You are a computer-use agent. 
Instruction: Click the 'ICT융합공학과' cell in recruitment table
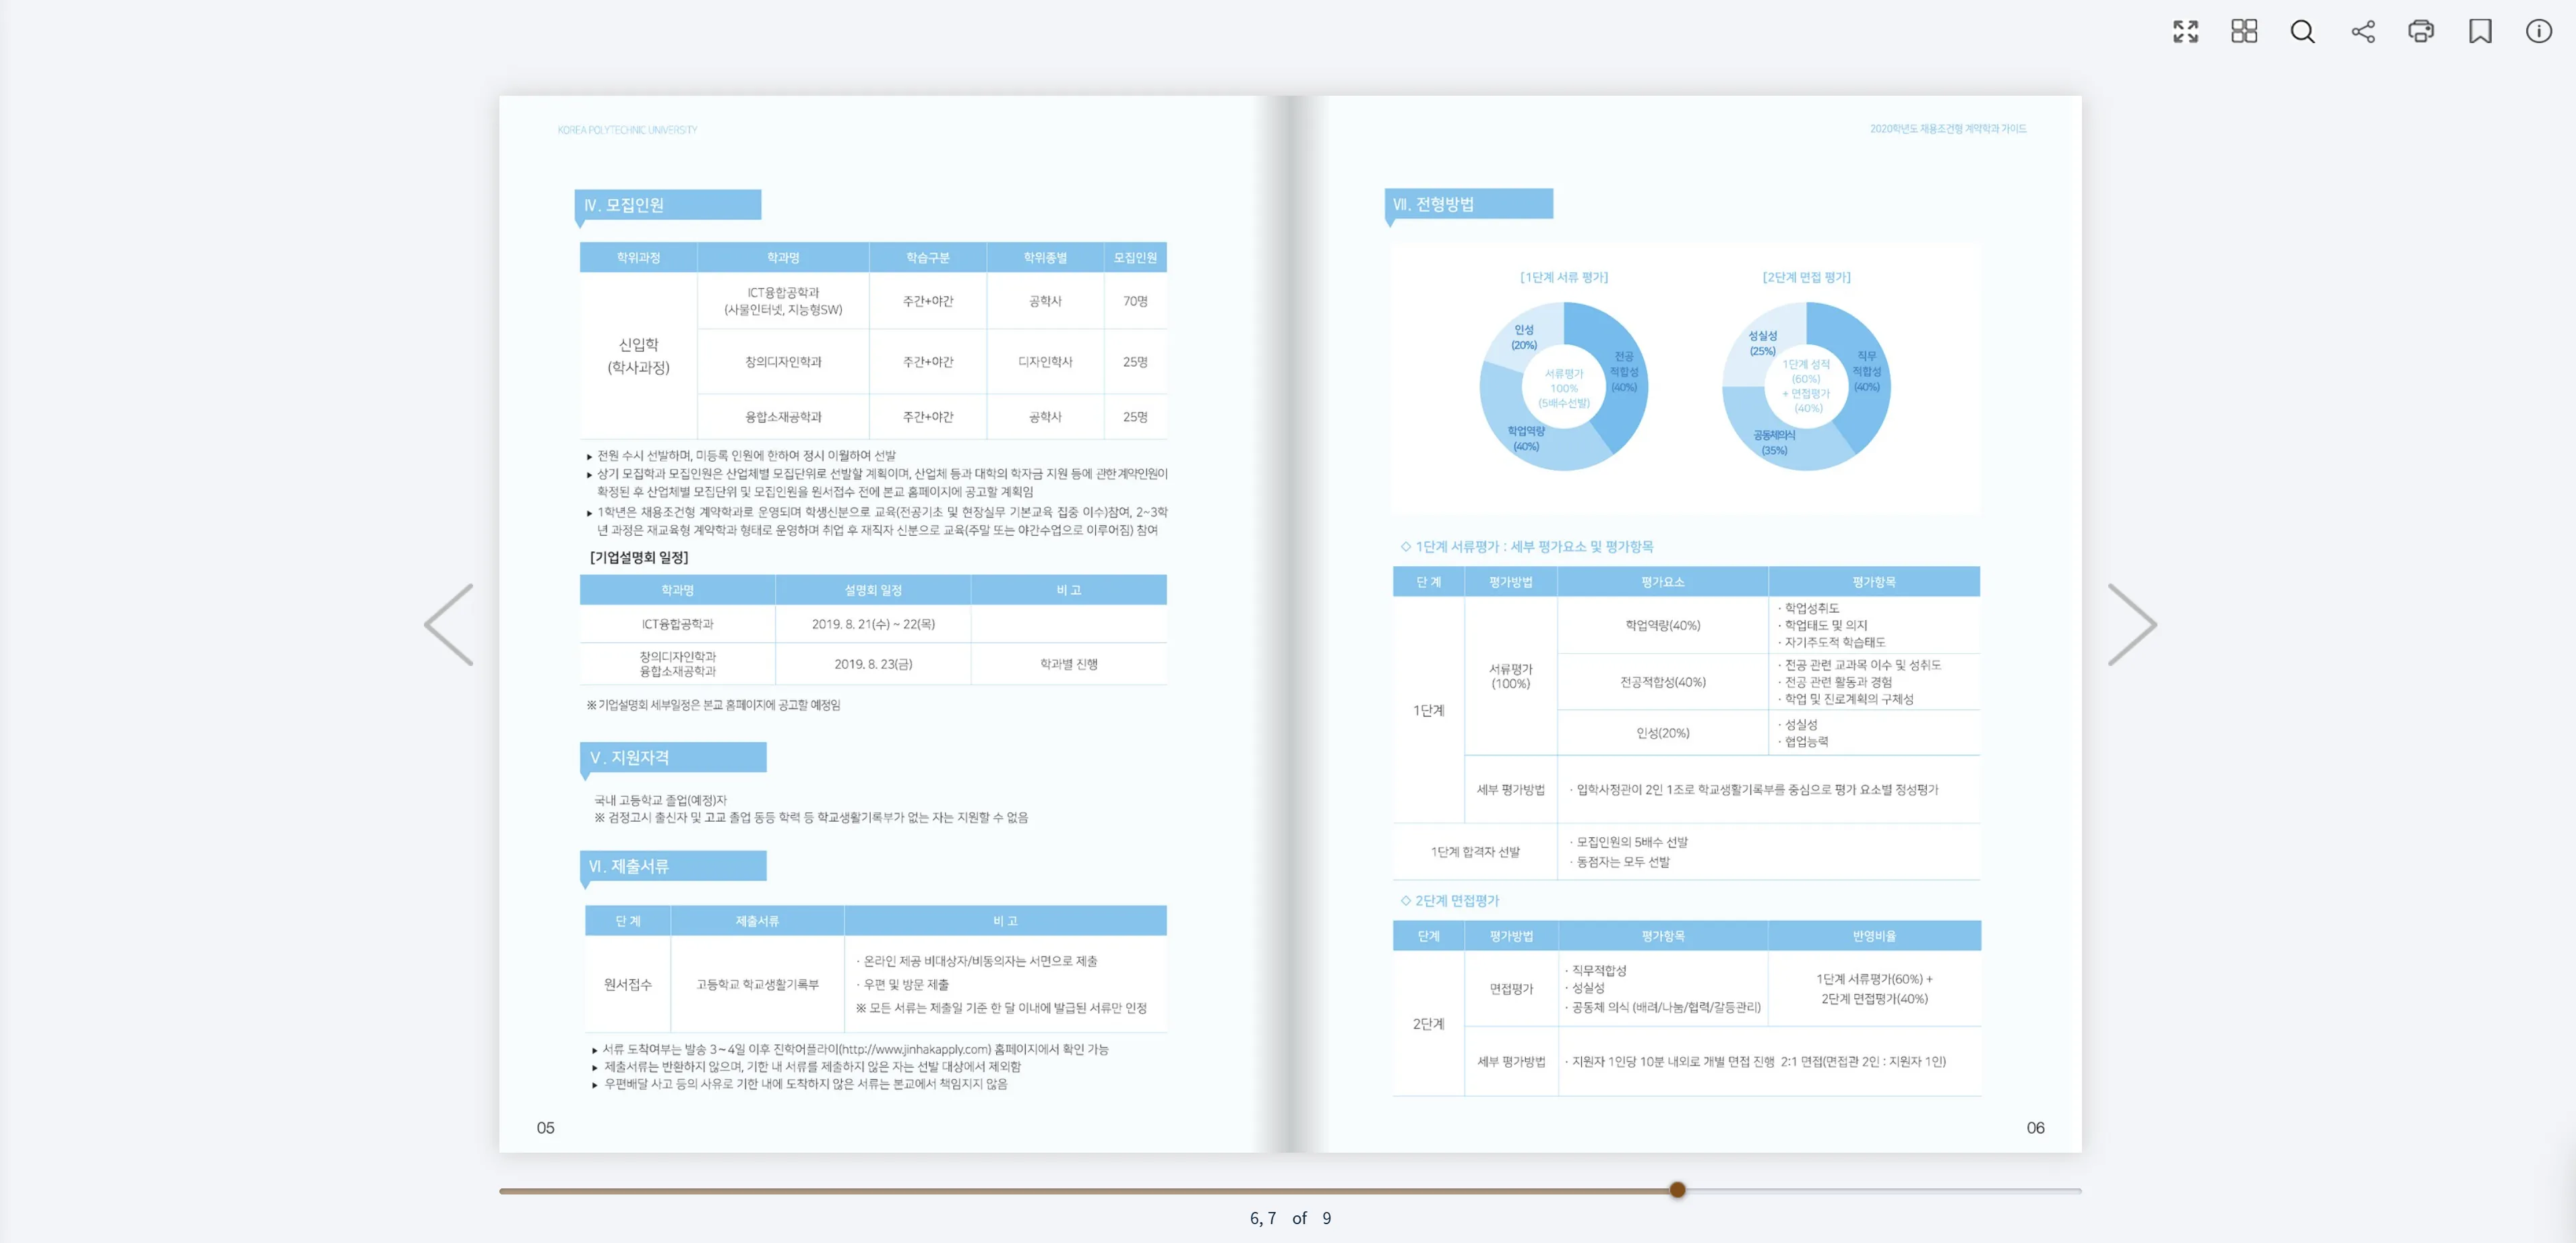click(x=783, y=301)
